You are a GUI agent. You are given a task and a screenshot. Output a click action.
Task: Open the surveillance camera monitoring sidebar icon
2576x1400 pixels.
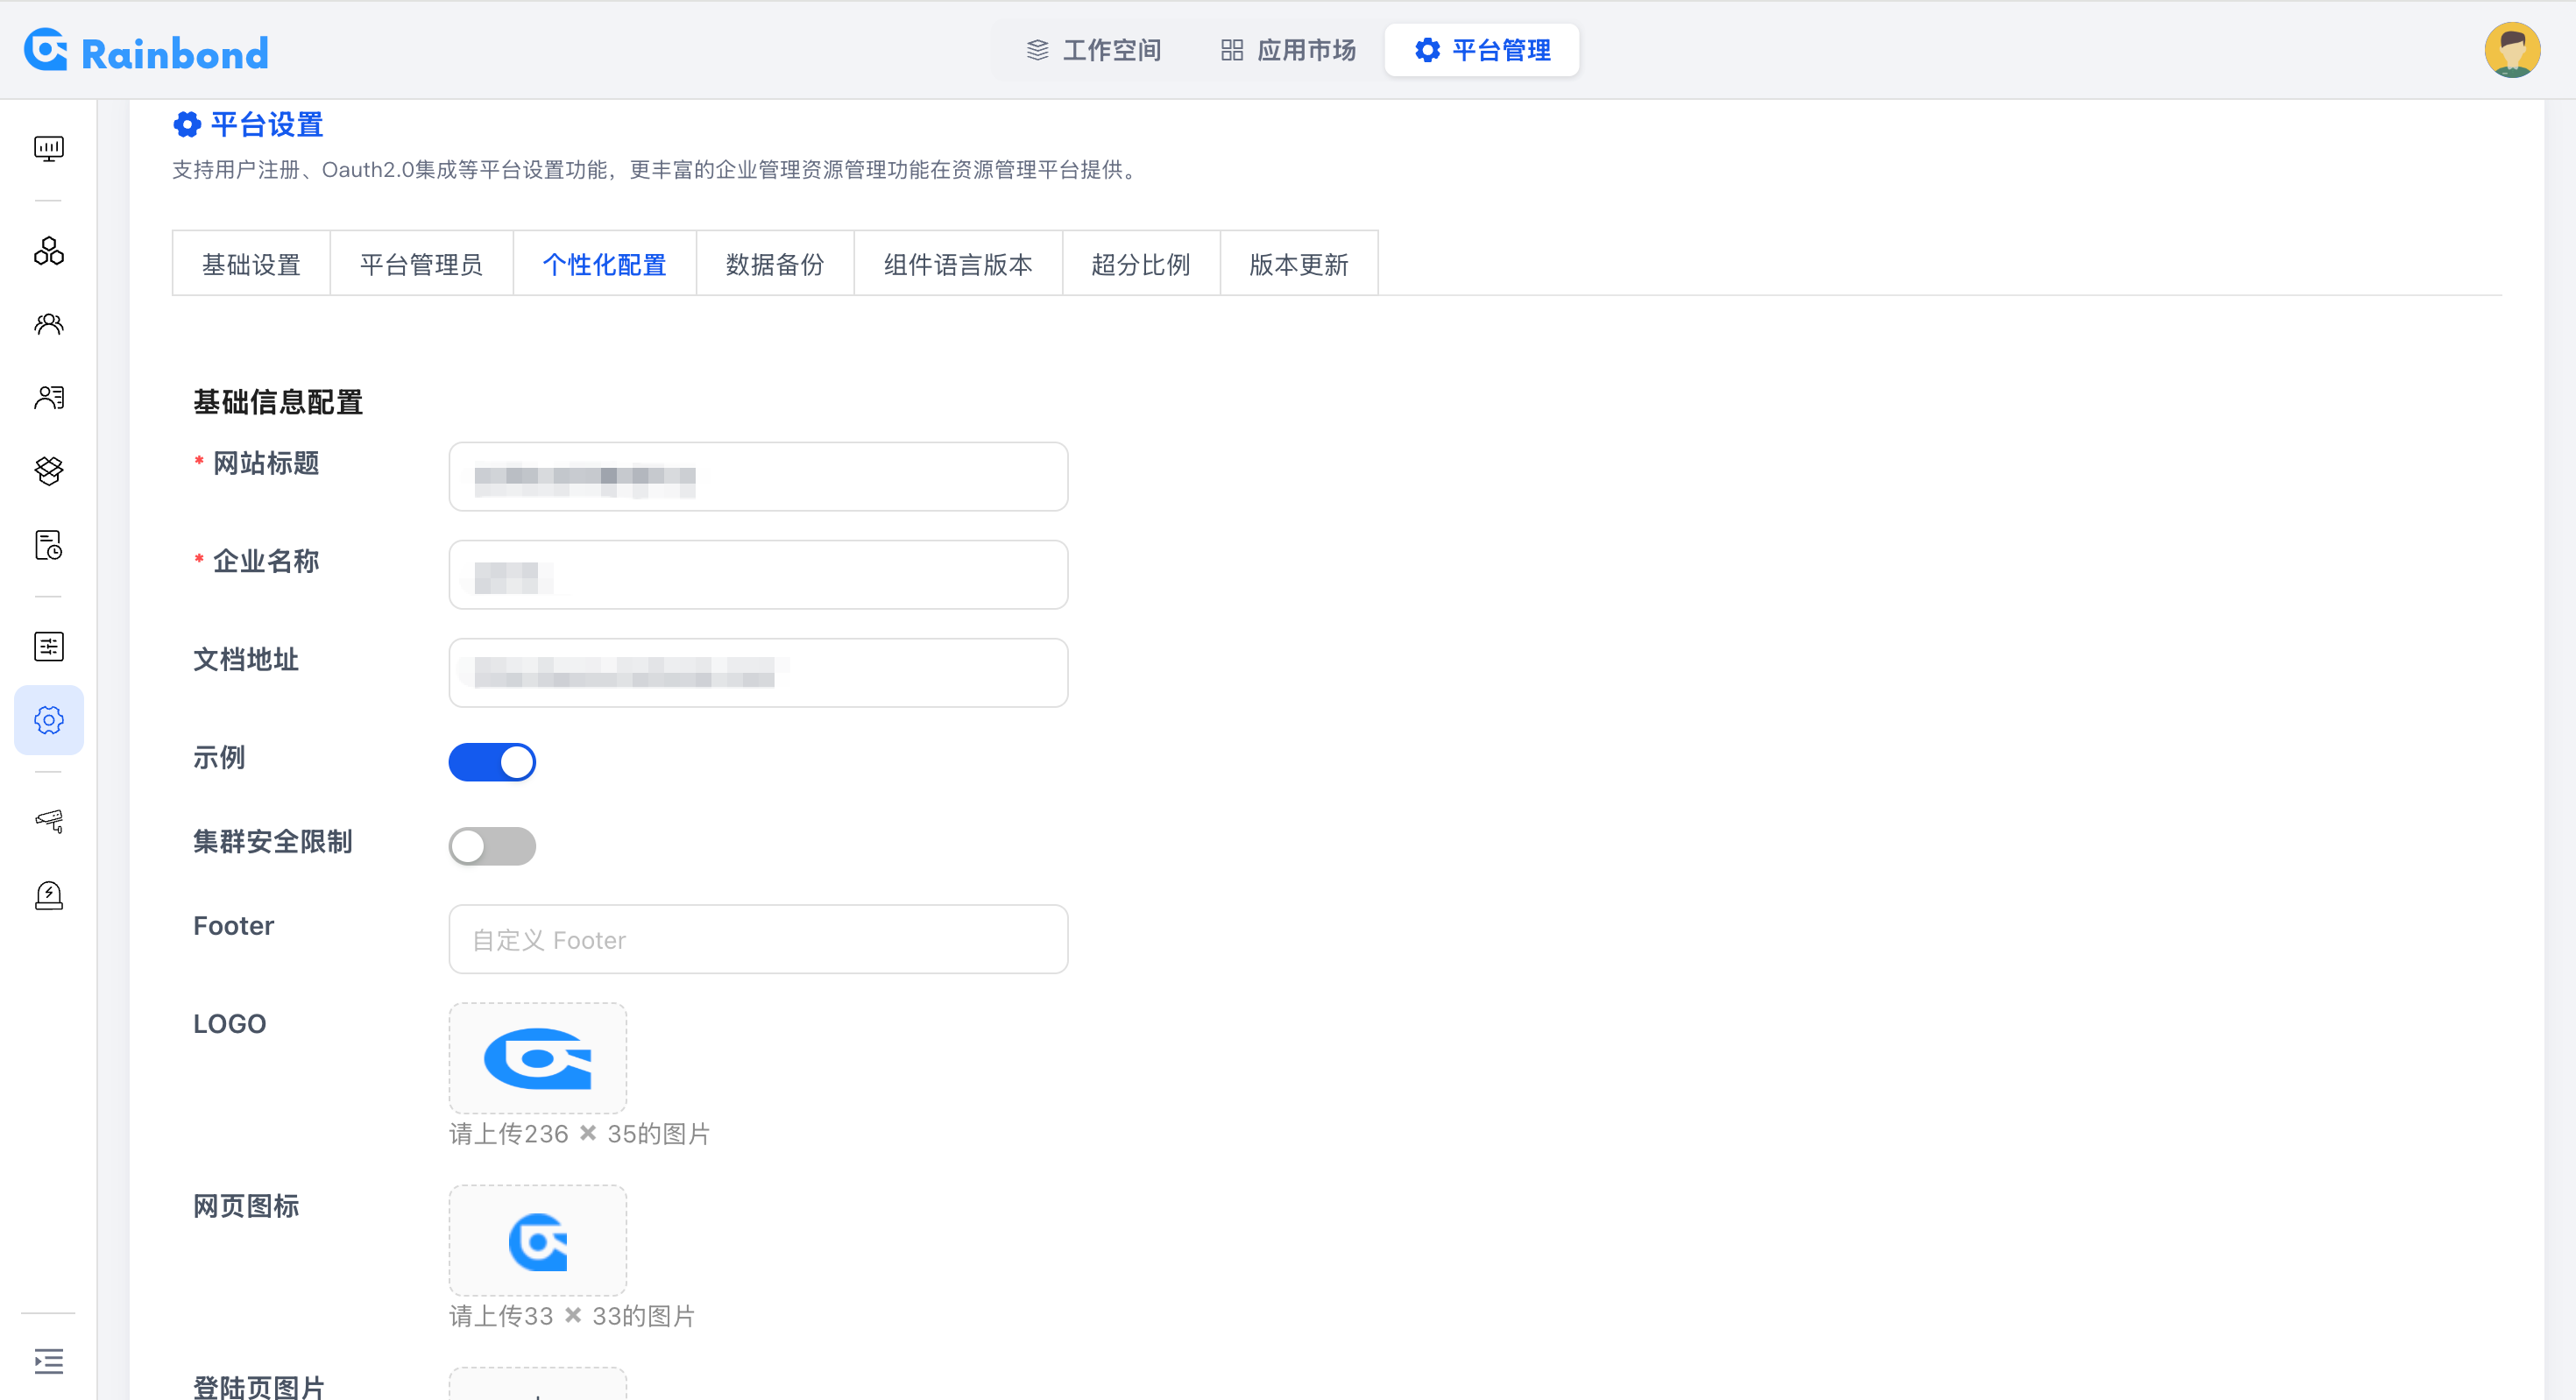[x=48, y=821]
